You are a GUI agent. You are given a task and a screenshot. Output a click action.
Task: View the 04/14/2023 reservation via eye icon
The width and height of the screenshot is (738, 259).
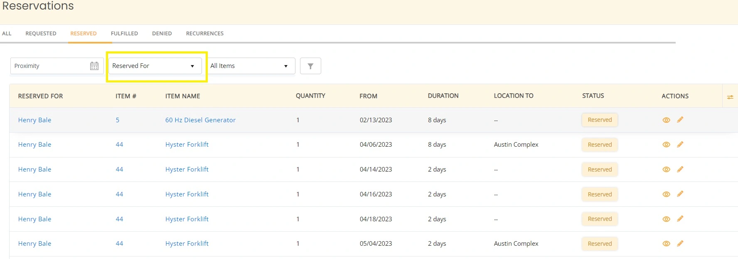[x=666, y=169]
